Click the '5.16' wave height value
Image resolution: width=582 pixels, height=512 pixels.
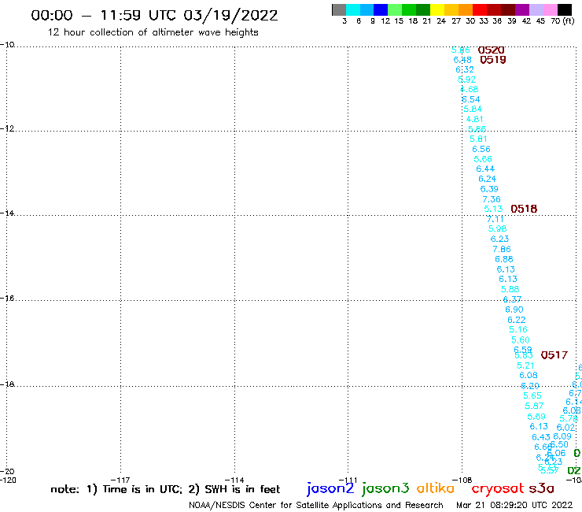(x=518, y=329)
